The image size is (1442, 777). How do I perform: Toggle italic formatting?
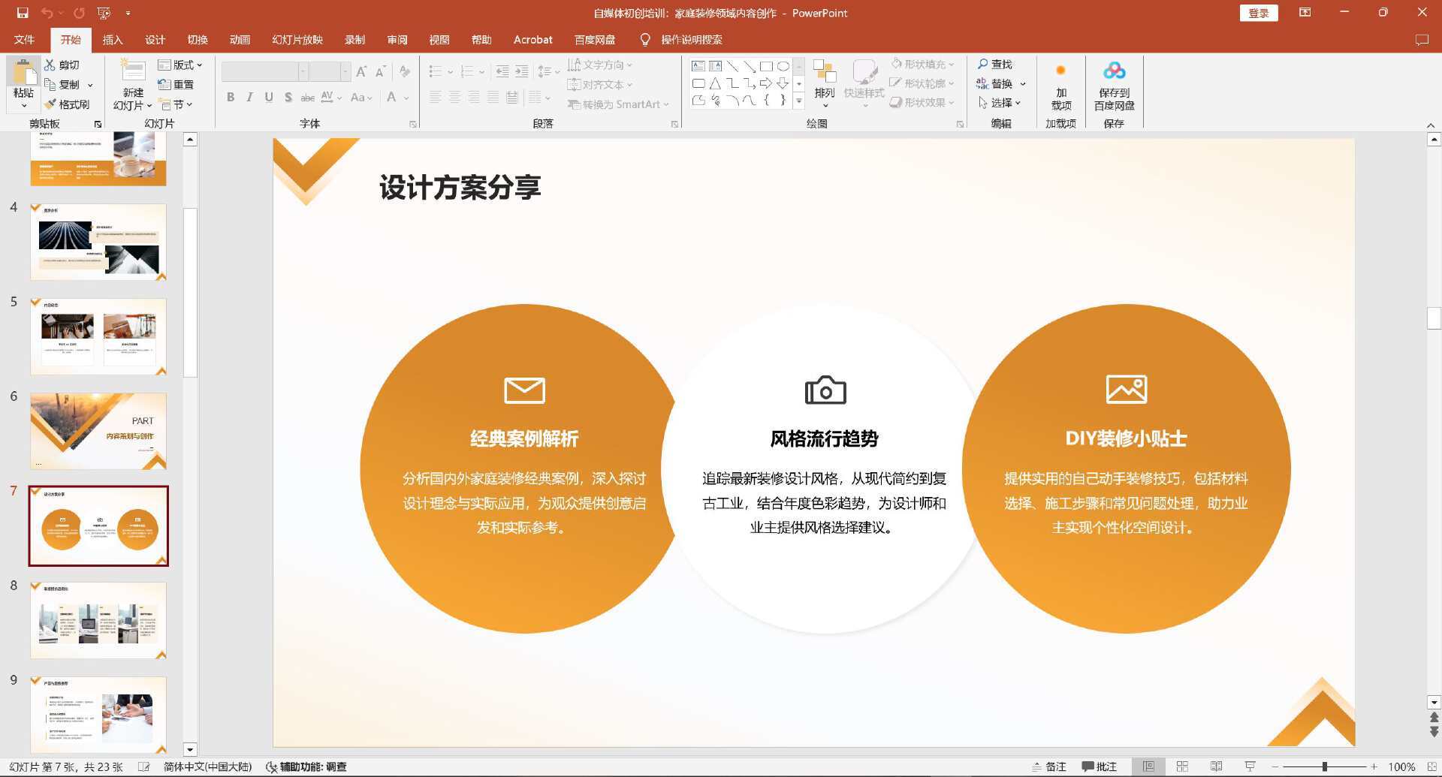point(249,97)
